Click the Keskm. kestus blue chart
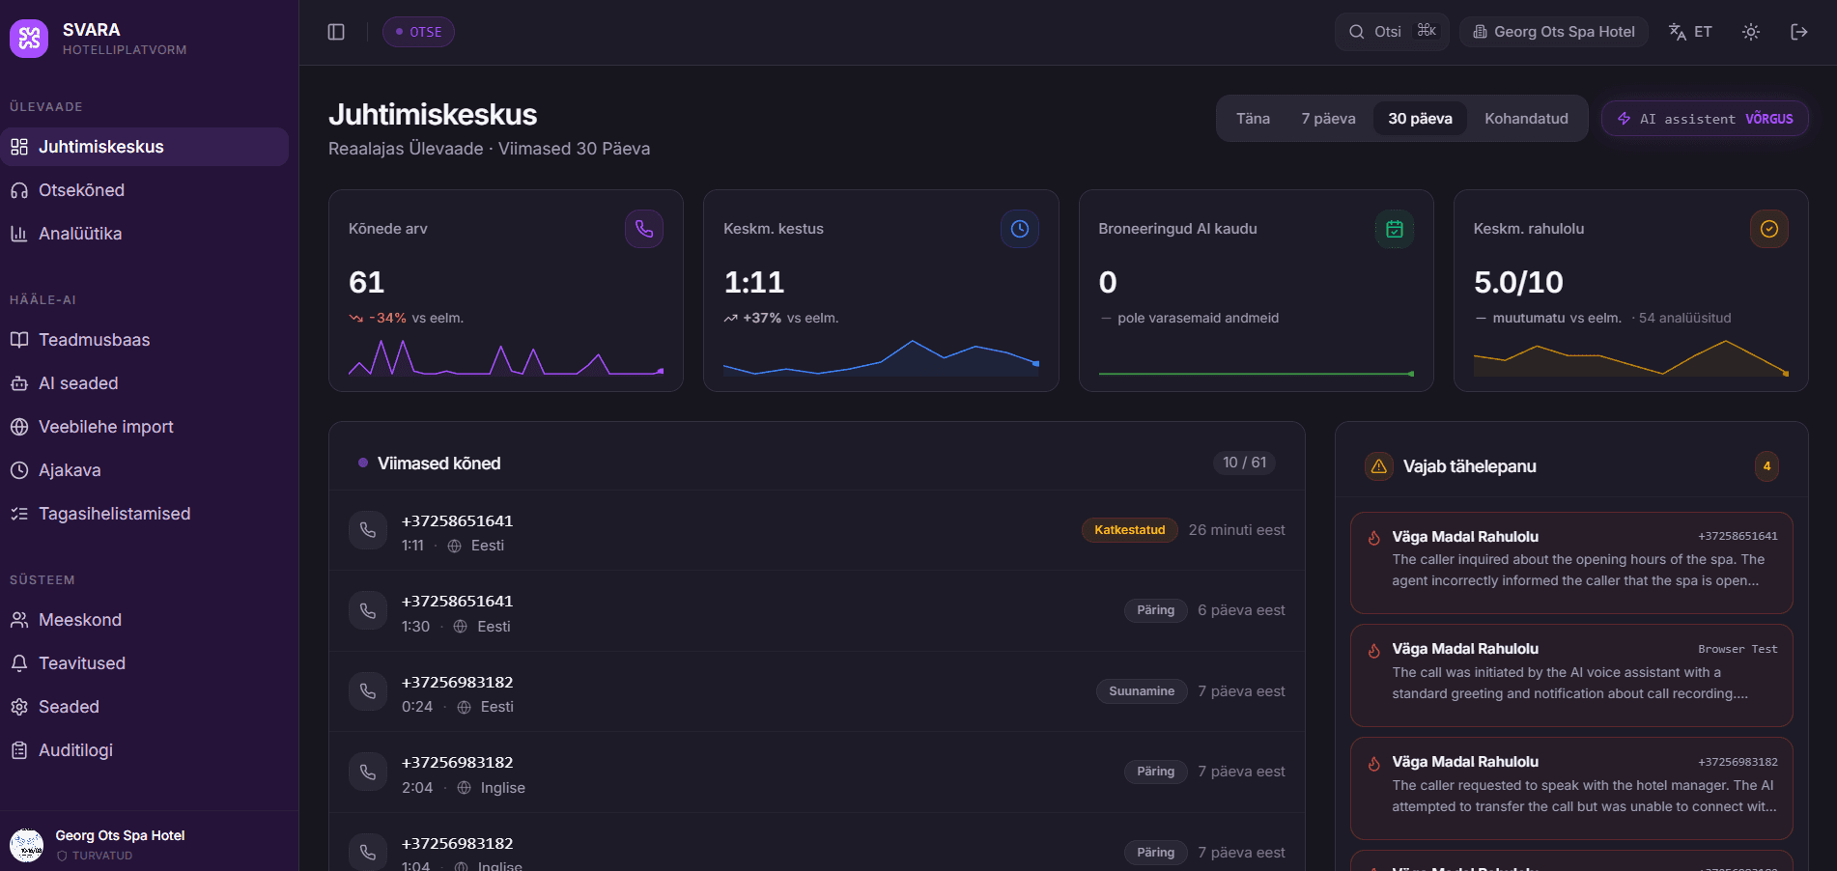Screen dimensions: 1837x871 (881, 357)
